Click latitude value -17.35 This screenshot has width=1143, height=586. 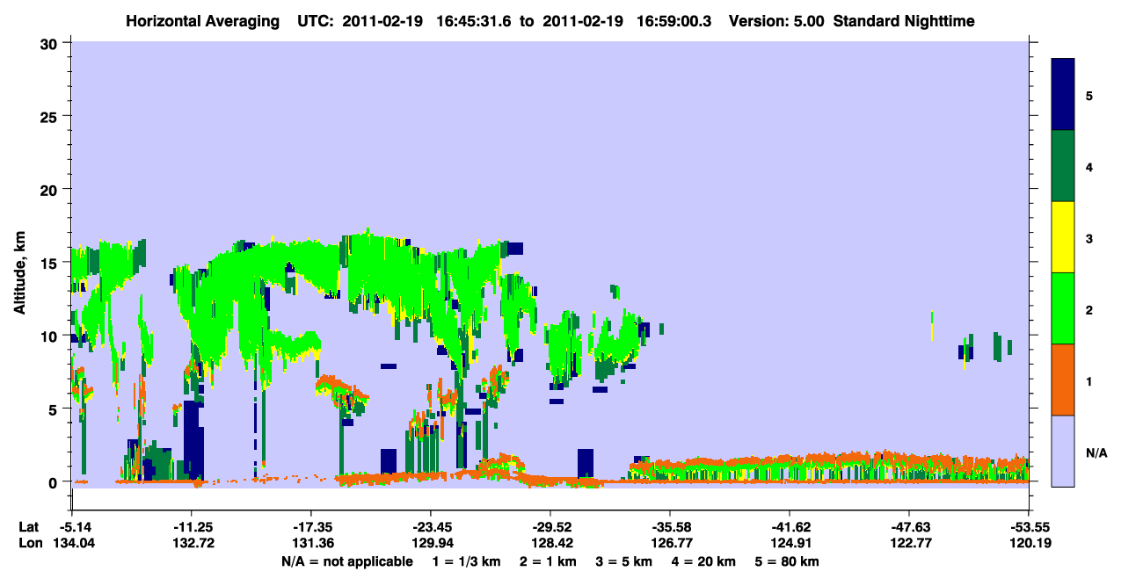310,527
